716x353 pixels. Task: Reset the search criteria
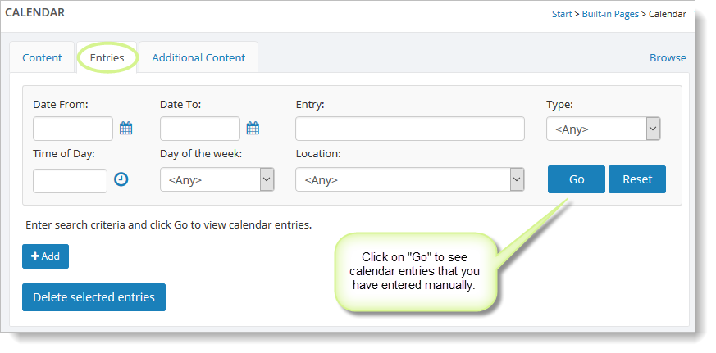[x=637, y=179]
